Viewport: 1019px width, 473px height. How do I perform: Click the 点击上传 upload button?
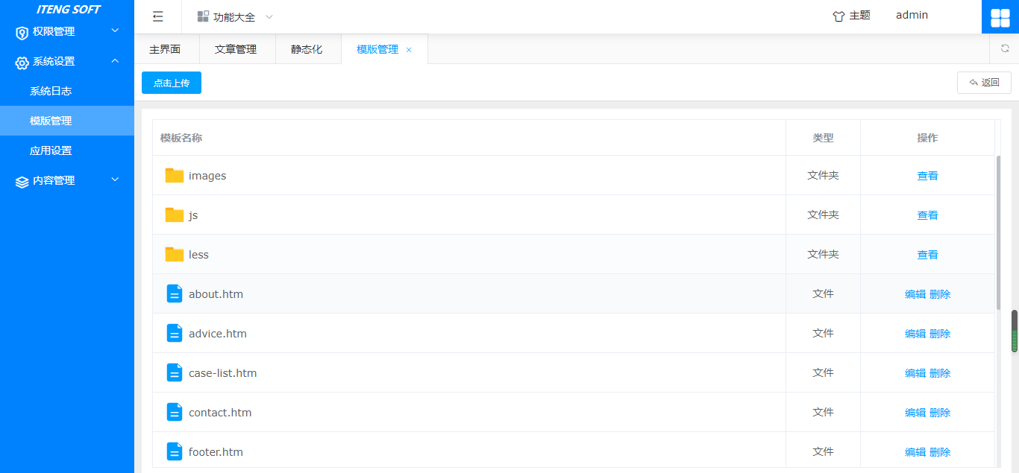point(171,83)
